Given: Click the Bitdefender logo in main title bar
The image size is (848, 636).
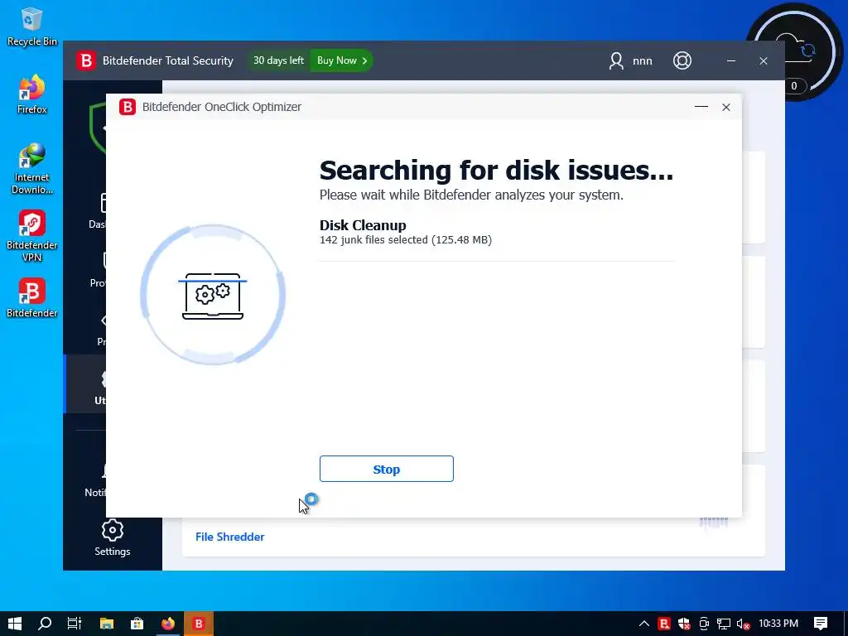Looking at the screenshot, I should coord(85,60).
